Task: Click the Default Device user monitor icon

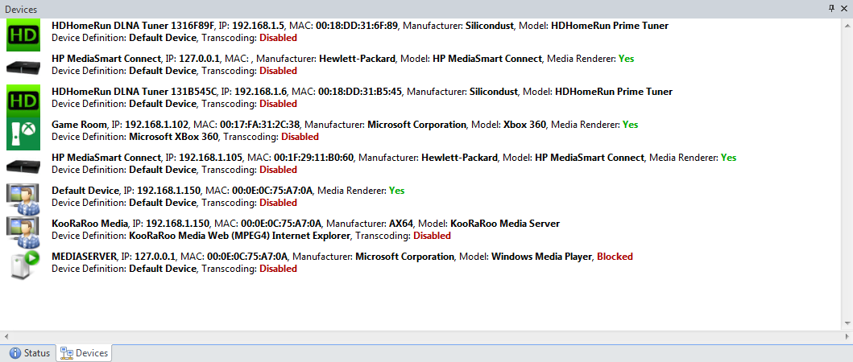Action: pos(22,200)
